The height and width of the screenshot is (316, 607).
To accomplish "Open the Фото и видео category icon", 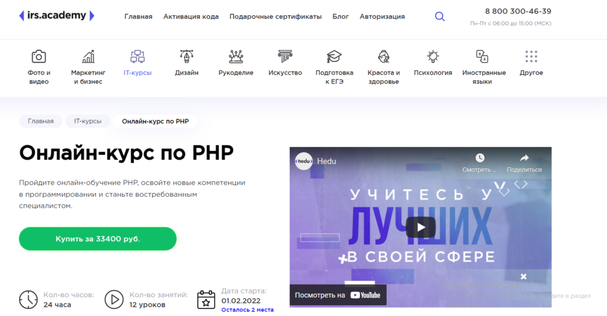I will click(x=39, y=56).
